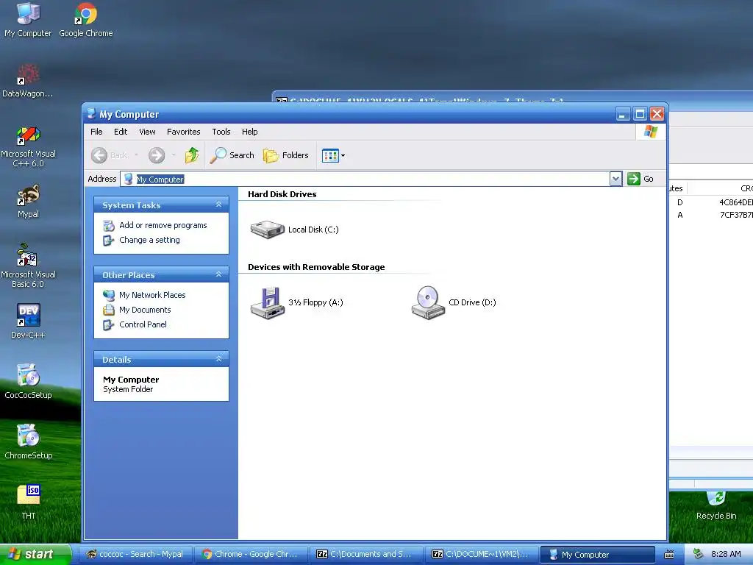The width and height of the screenshot is (753, 565).
Task: Click the Start button
Action: [x=35, y=554]
